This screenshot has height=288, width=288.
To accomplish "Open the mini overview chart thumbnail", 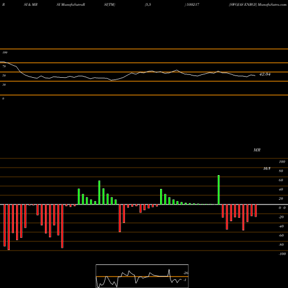I will [142, 276].
